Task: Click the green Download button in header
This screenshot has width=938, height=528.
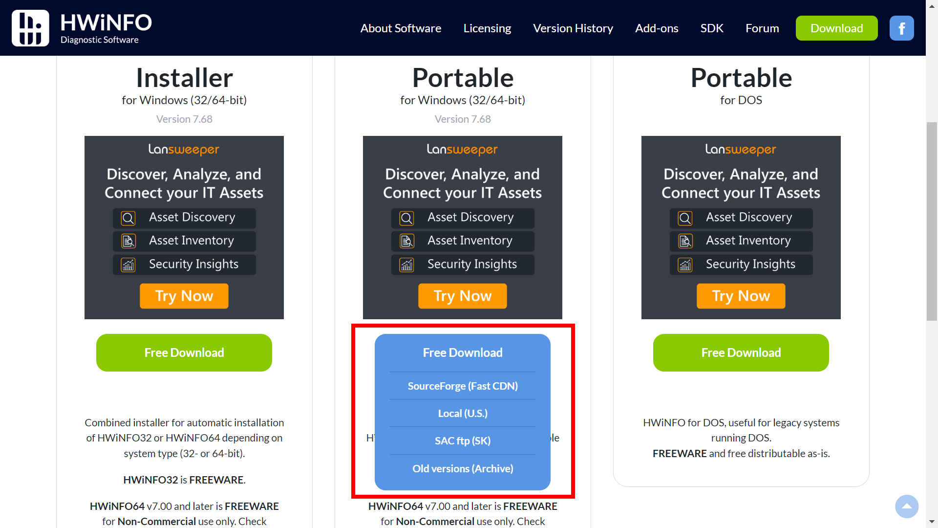Action: [836, 28]
